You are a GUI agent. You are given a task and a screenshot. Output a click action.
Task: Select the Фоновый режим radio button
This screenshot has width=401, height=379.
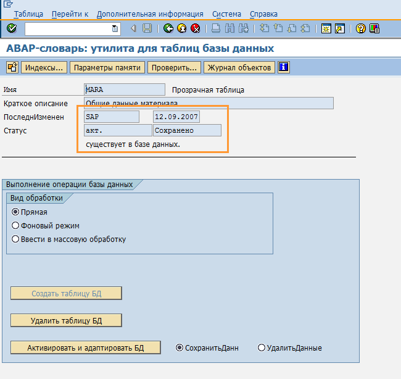(x=16, y=225)
